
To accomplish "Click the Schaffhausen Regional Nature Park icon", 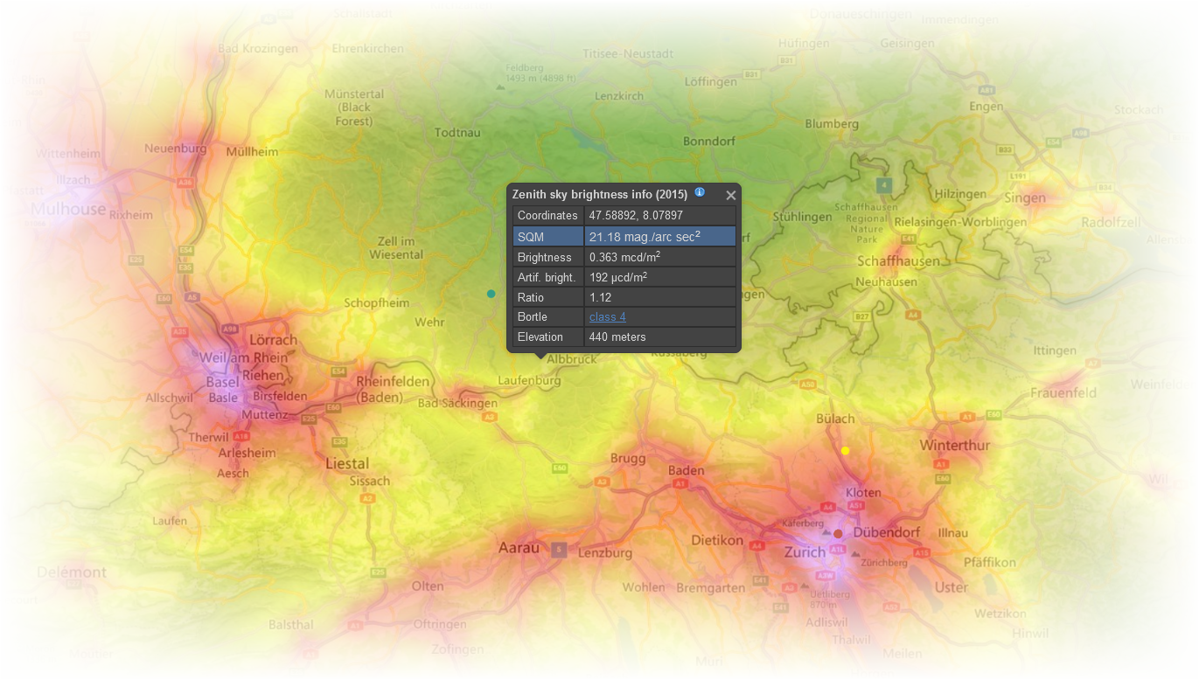I will pos(884,186).
